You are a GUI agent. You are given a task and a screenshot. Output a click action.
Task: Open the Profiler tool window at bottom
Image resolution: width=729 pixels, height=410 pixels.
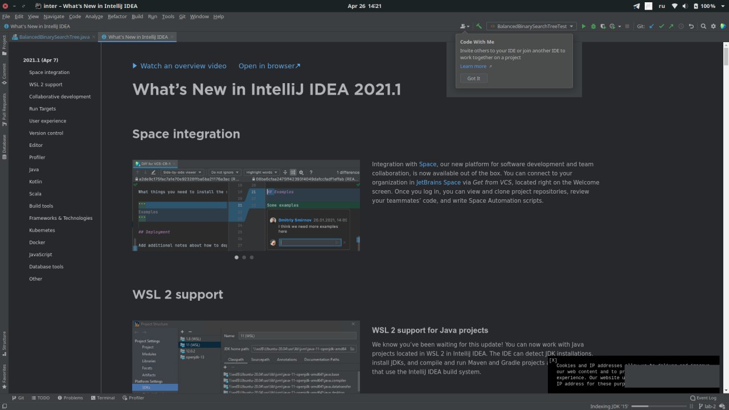coord(133,398)
